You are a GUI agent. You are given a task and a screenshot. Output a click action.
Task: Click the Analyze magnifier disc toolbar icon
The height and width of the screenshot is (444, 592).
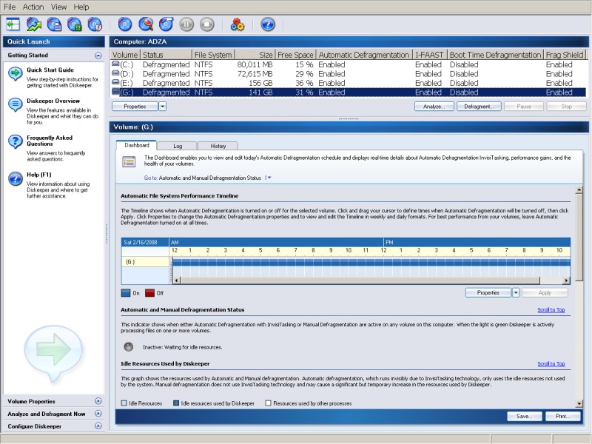coord(145,24)
